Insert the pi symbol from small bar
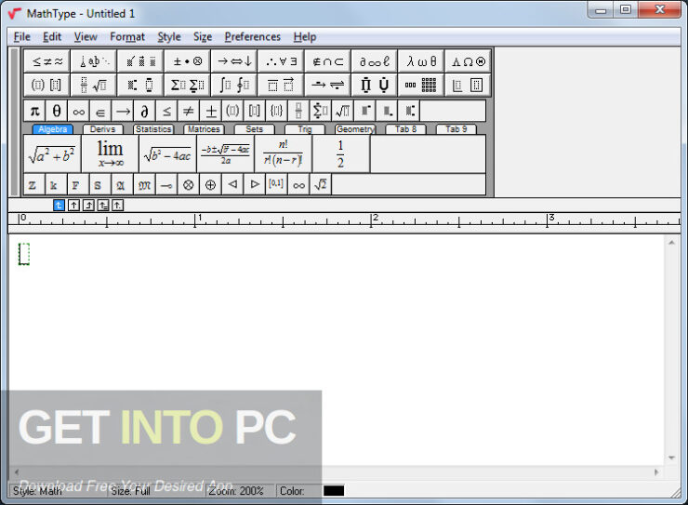The height and width of the screenshot is (505, 688). coord(34,111)
